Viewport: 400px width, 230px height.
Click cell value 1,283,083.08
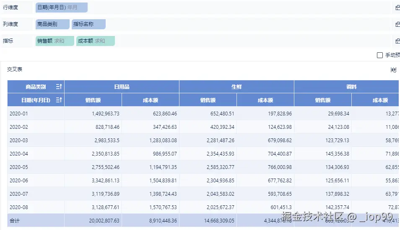click(163, 140)
